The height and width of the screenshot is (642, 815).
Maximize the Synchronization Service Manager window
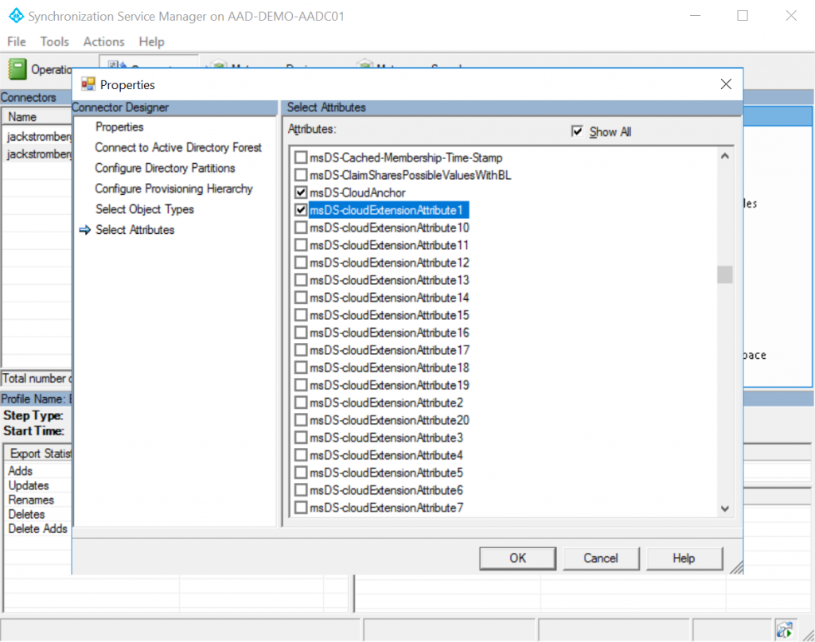point(743,16)
